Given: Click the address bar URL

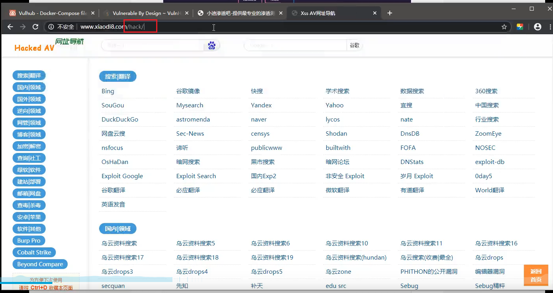Looking at the screenshot, I should [112, 27].
